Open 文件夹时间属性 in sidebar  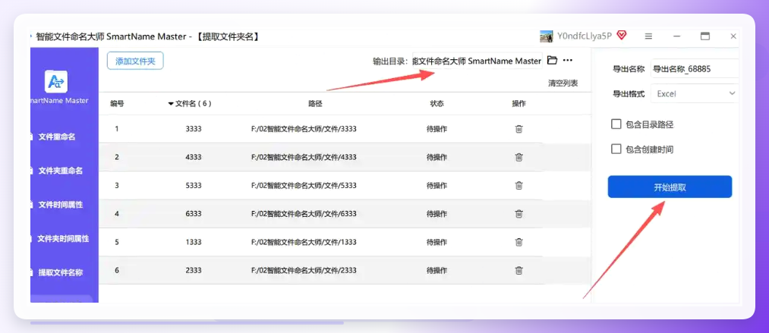(x=63, y=239)
